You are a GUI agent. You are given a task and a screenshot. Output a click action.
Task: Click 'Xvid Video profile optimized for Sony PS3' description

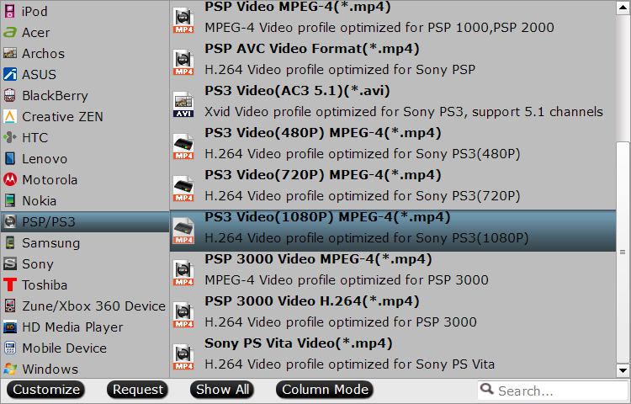404,111
